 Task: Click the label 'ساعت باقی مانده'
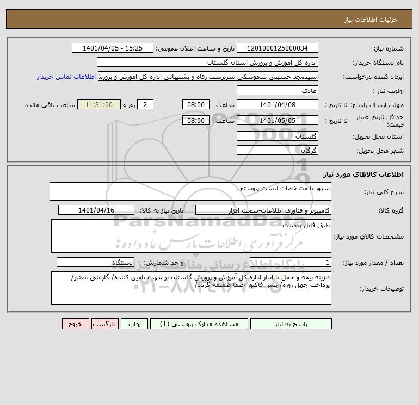coord(50,105)
